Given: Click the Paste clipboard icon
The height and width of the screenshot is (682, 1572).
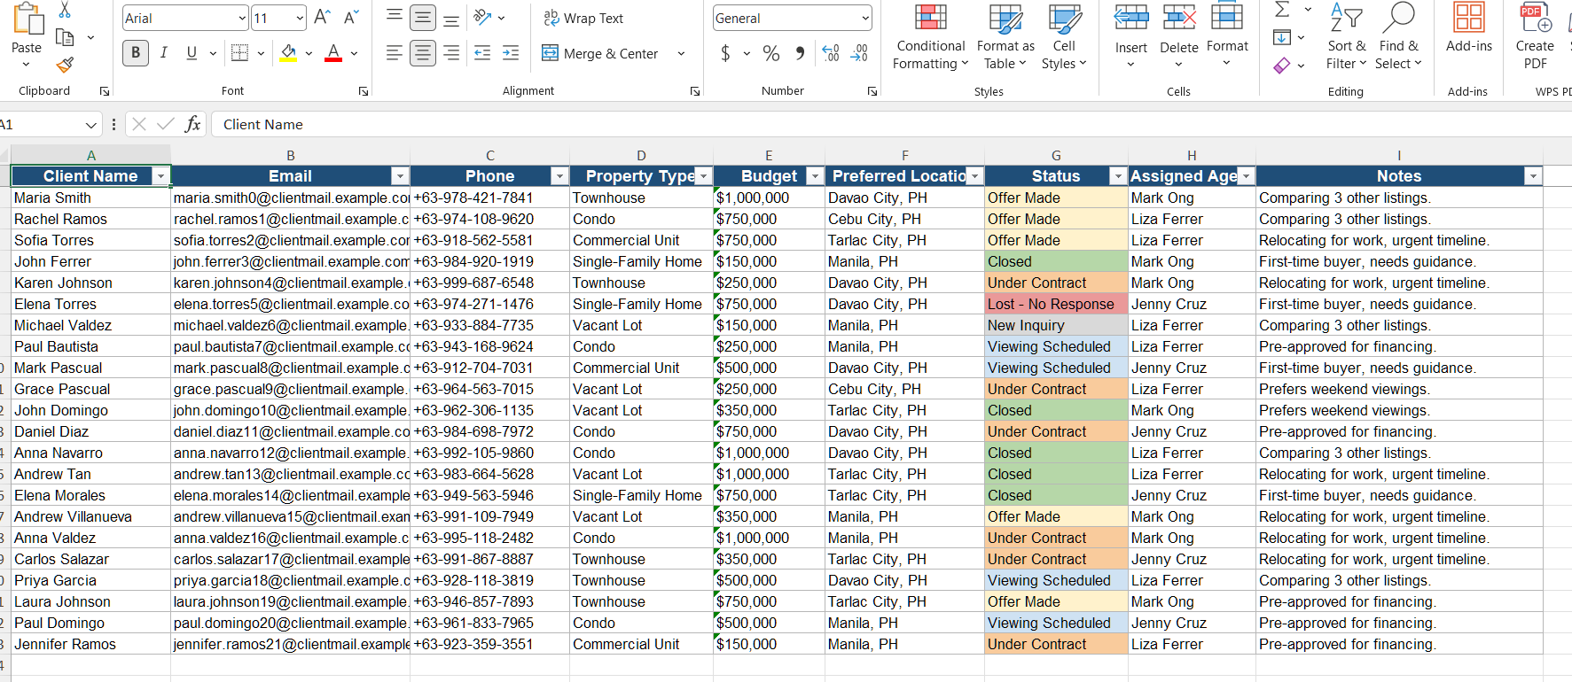Looking at the screenshot, I should (x=27, y=19).
